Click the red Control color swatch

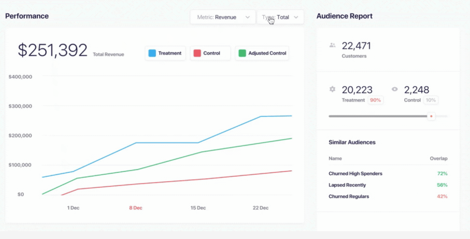[x=197, y=53]
